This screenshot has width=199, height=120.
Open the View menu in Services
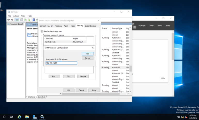23,16
